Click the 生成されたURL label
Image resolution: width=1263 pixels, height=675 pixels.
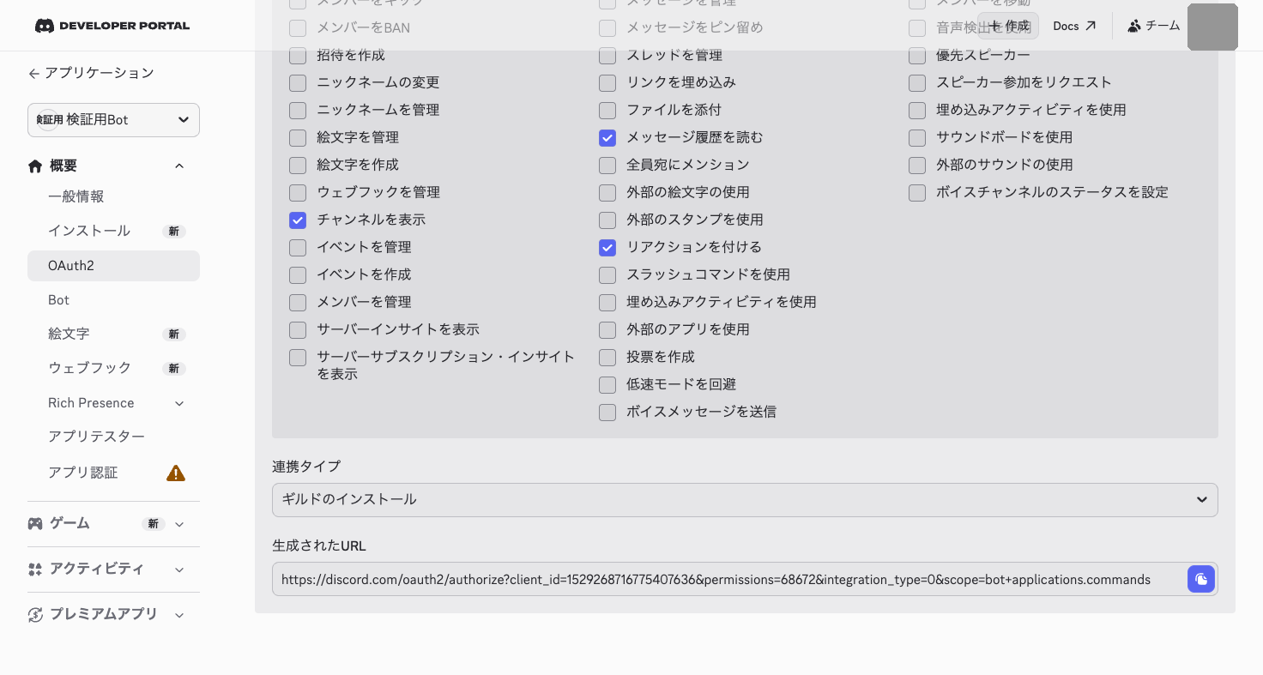319,545
